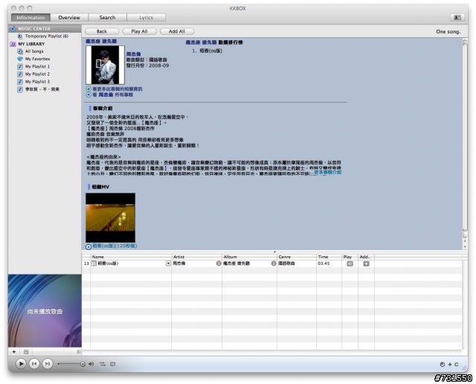Mute audio with the speaker icon
The height and width of the screenshot is (384, 476).
(x=91, y=364)
